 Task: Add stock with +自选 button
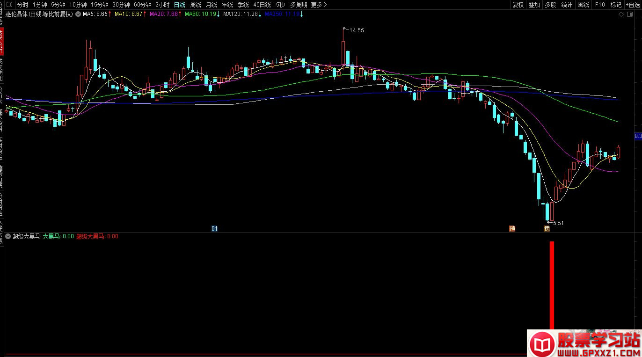[x=632, y=5]
